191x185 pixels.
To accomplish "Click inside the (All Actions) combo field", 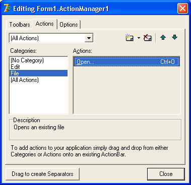I will (x=47, y=38).
